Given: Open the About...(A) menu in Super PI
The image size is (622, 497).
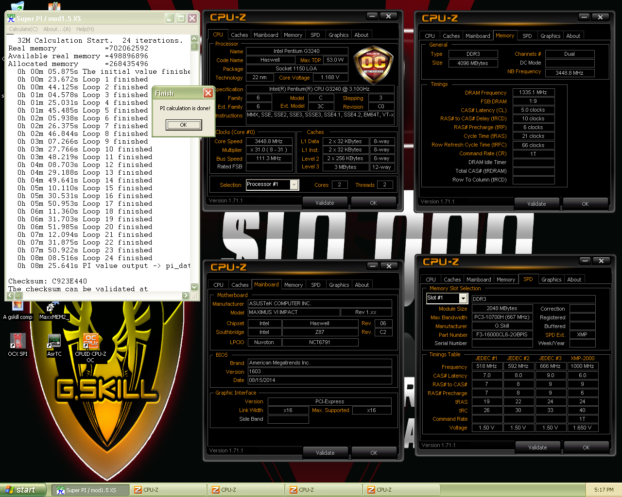Looking at the screenshot, I should 57,29.
